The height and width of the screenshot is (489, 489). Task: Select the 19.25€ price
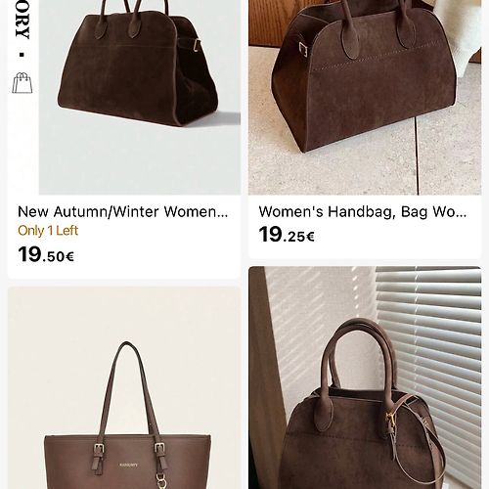(287, 235)
